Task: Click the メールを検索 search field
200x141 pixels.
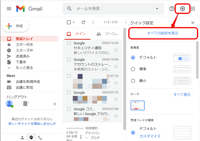Action: point(113,9)
